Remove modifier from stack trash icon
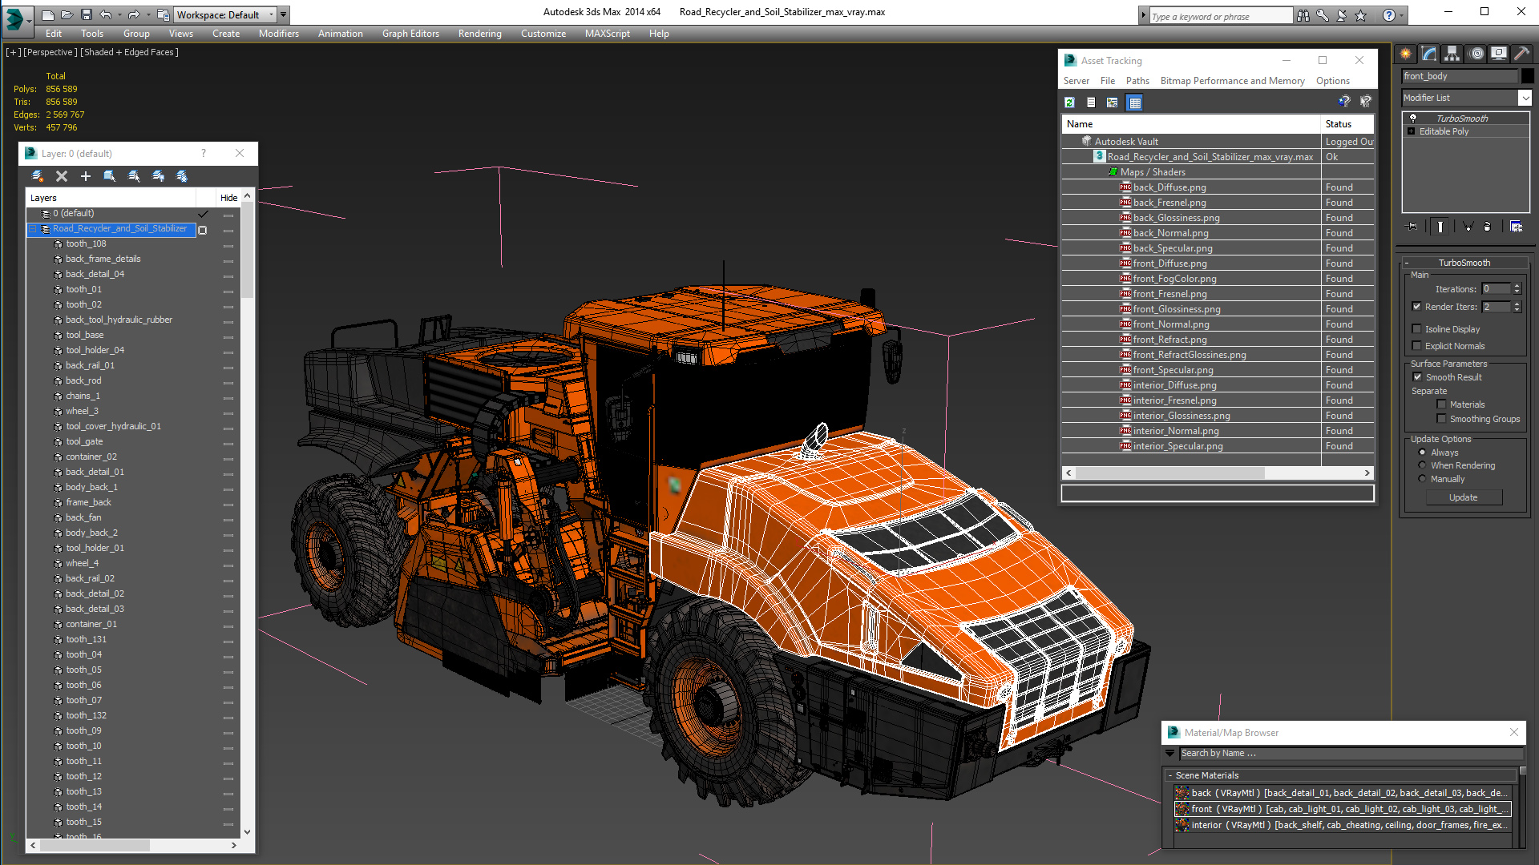The height and width of the screenshot is (865, 1539). tap(1487, 227)
